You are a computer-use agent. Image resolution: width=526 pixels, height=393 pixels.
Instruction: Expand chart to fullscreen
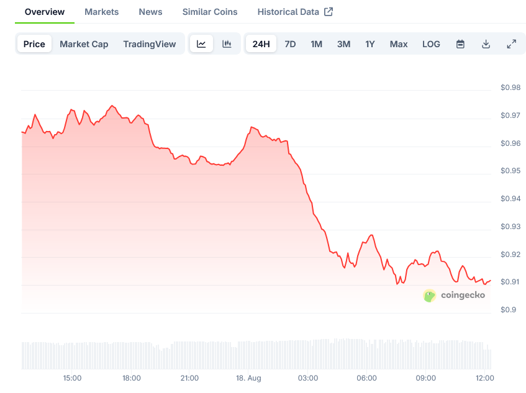coord(511,44)
